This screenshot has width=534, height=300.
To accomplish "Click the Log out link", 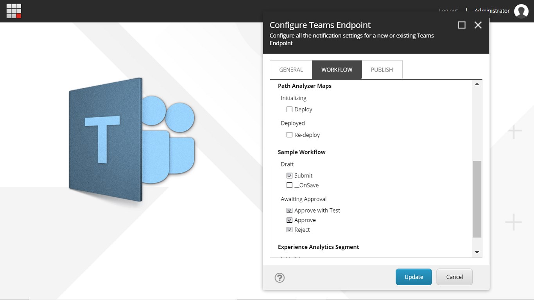I will [x=448, y=11].
